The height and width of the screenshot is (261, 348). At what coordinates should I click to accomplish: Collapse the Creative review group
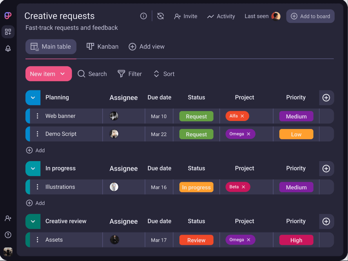33,221
